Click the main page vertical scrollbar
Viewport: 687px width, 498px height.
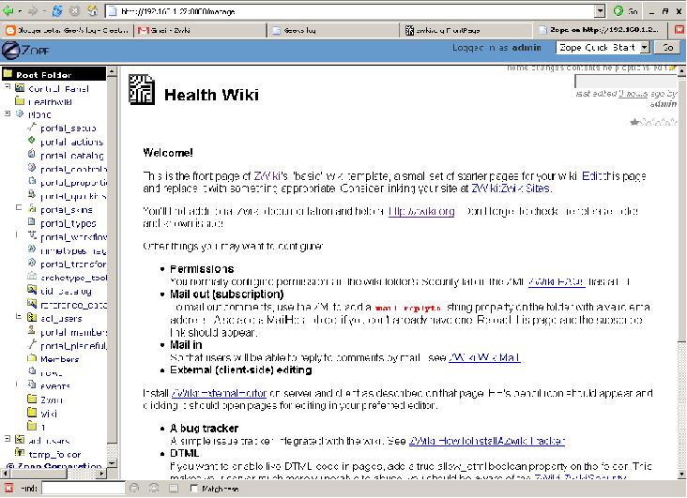(x=681, y=272)
